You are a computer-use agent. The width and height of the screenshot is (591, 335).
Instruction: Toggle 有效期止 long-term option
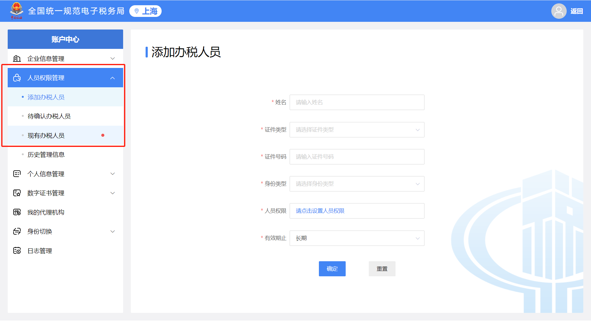coord(357,238)
